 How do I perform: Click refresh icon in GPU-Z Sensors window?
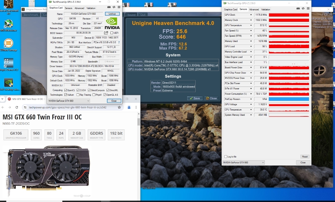pyautogui.click(x=303, y=8)
